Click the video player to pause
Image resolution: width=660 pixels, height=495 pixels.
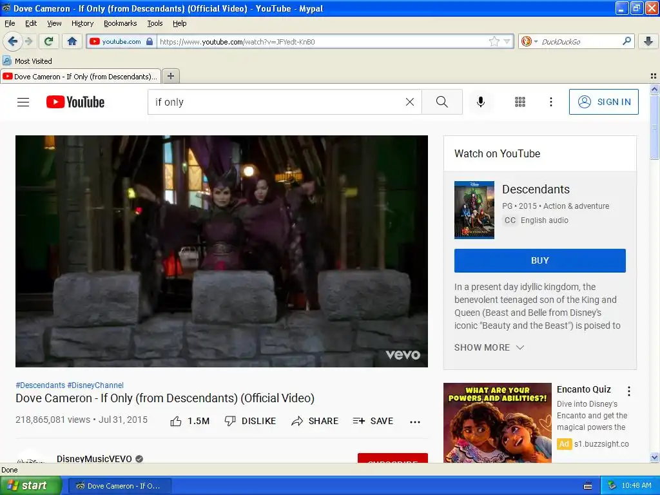pos(222,251)
